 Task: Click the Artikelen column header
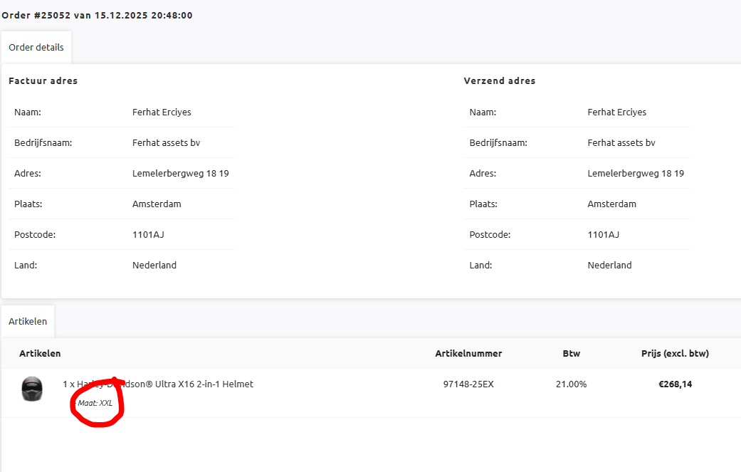pos(40,353)
